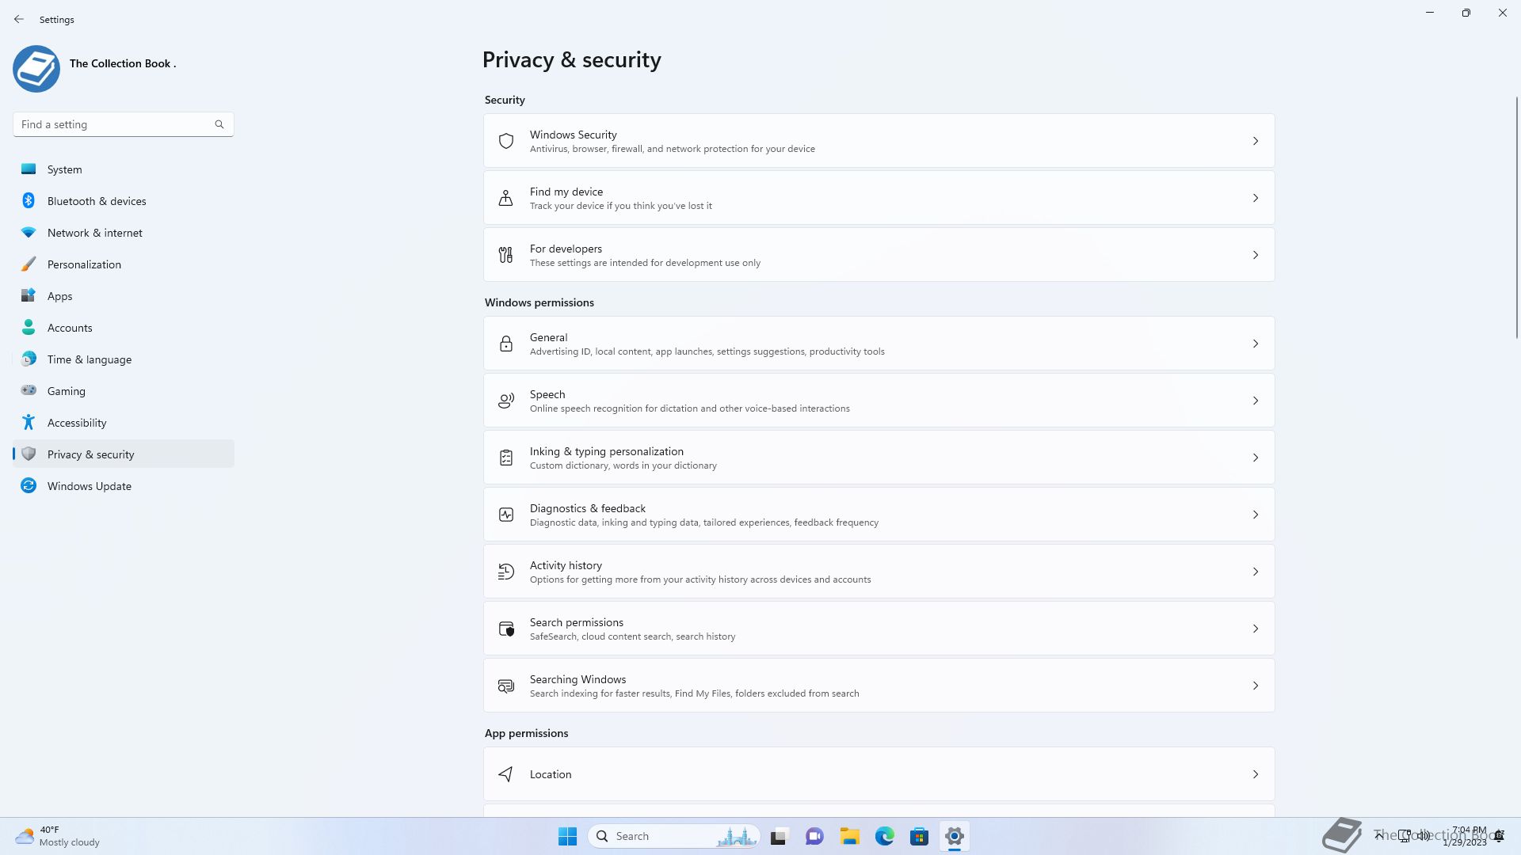Click the Location arrow icon
The image size is (1521, 855).
click(505, 774)
